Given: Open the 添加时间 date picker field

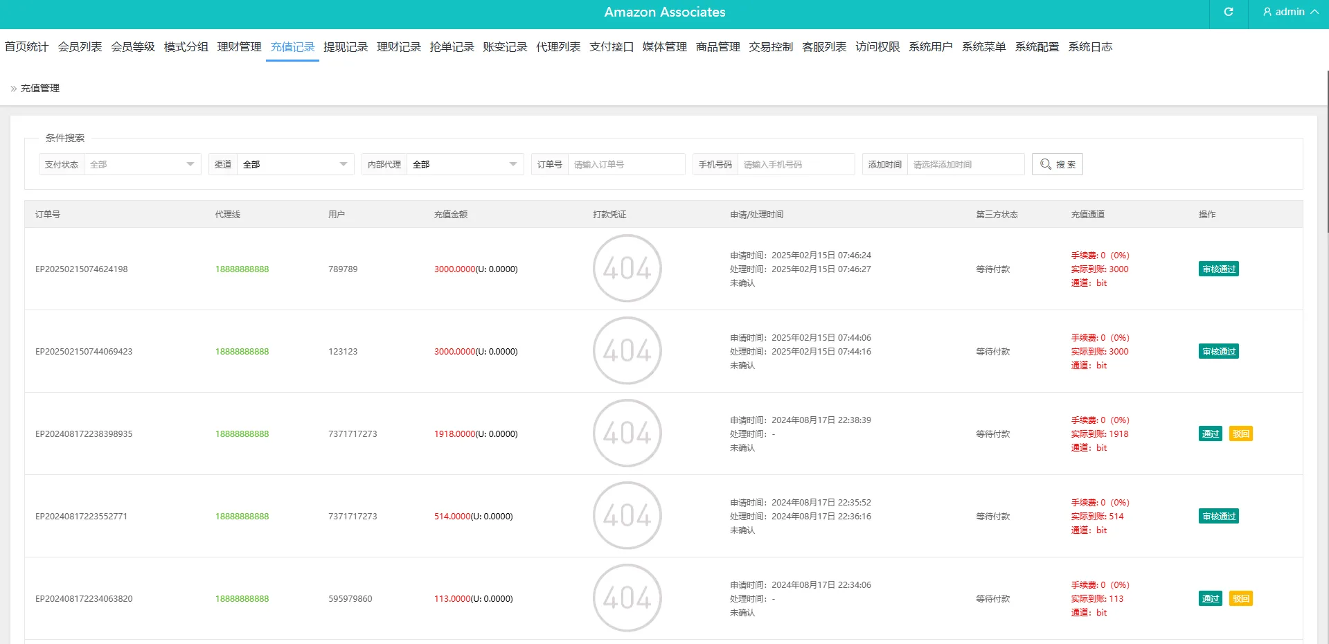Looking at the screenshot, I should [x=965, y=164].
